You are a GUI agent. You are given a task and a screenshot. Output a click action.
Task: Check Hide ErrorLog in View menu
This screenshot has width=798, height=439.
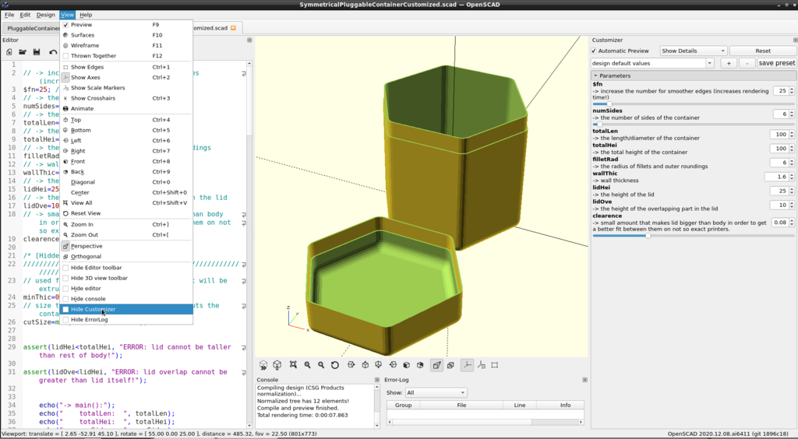(x=65, y=320)
